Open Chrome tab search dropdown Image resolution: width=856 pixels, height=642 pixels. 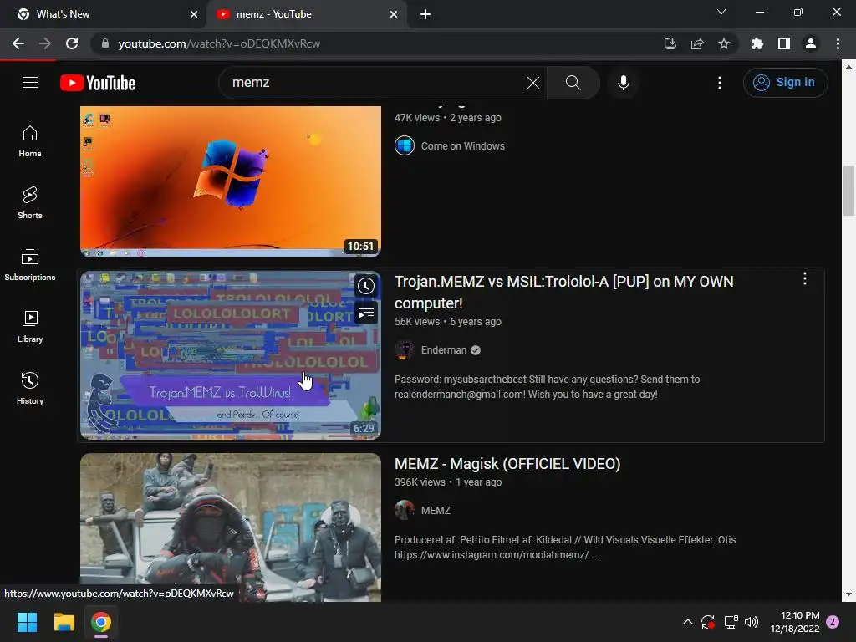(721, 12)
